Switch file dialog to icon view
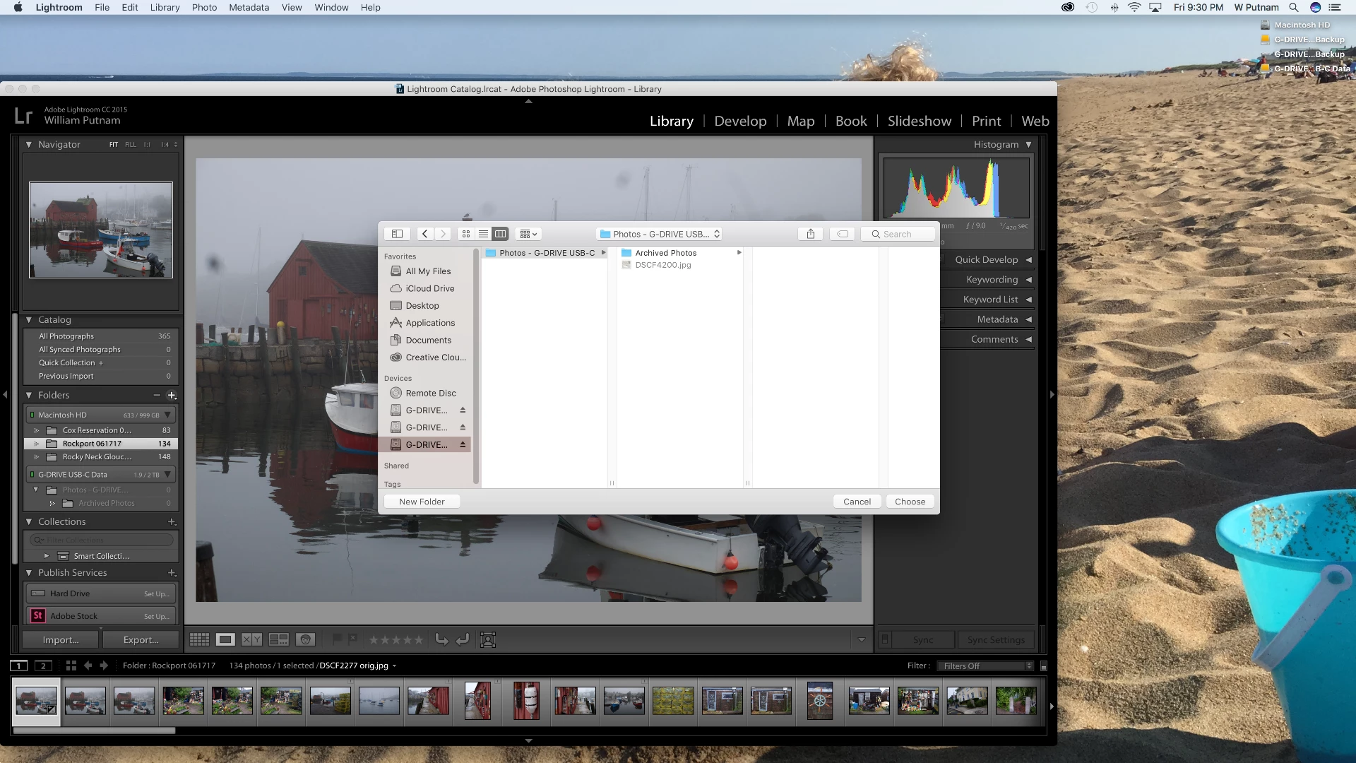This screenshot has height=763, width=1356. (x=466, y=234)
